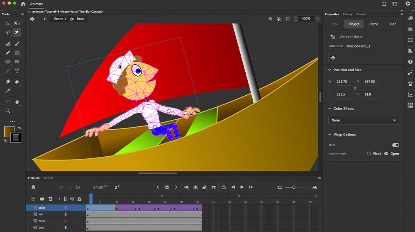Click the Clip content outside stage icon
The height and width of the screenshot is (232, 415).
(288, 19)
